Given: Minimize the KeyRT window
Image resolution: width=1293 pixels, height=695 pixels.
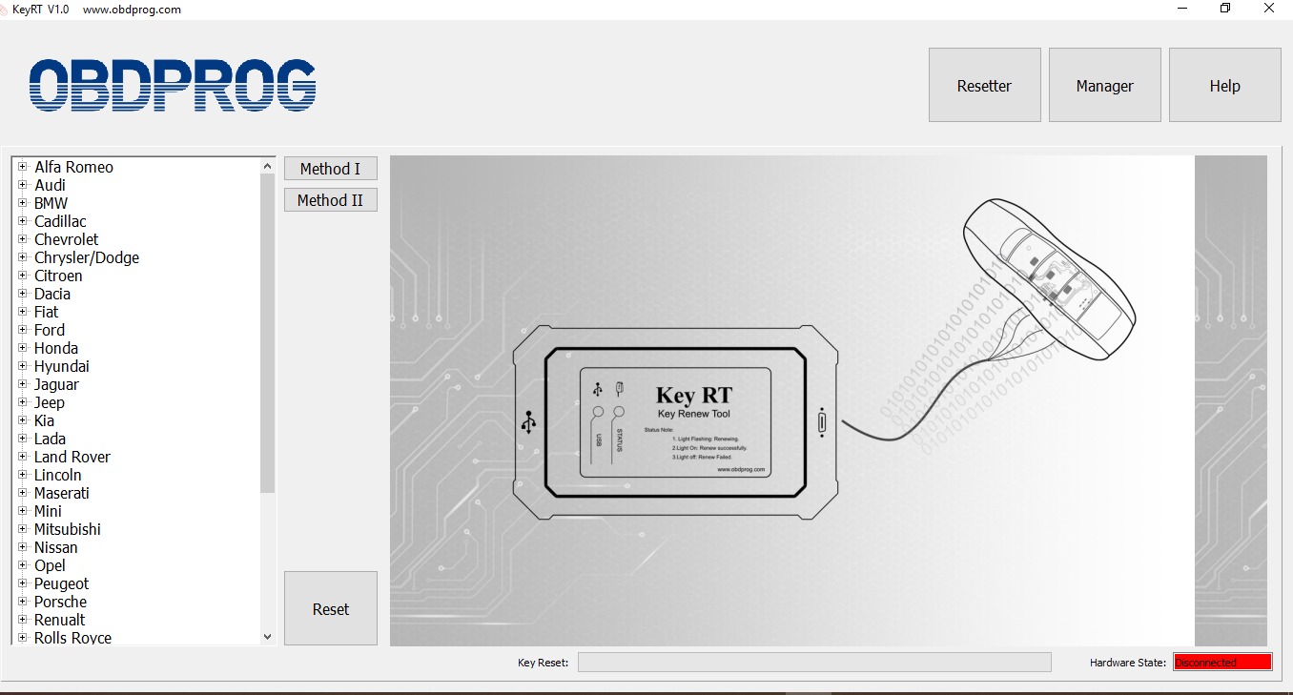Looking at the screenshot, I should (1181, 9).
